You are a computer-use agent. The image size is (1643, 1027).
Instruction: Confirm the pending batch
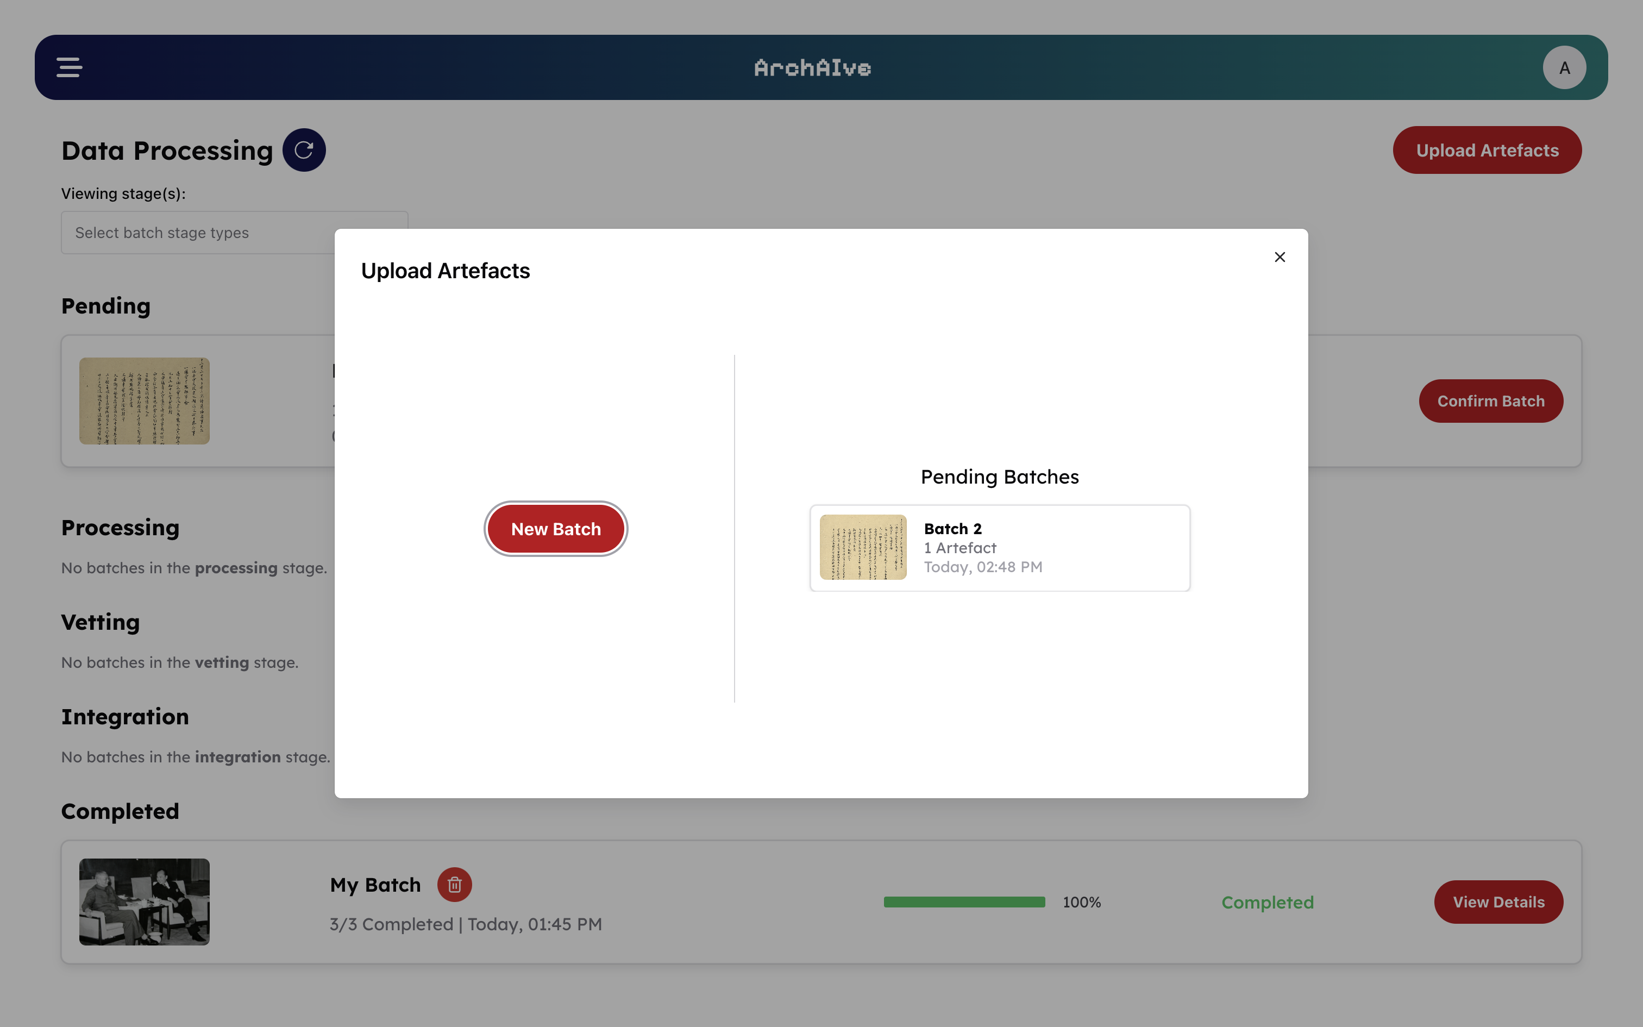click(1491, 401)
